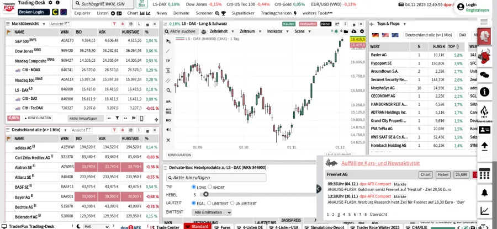Select the trend line drawing tool
Viewport: 497px width, 229px height.
[168, 51]
